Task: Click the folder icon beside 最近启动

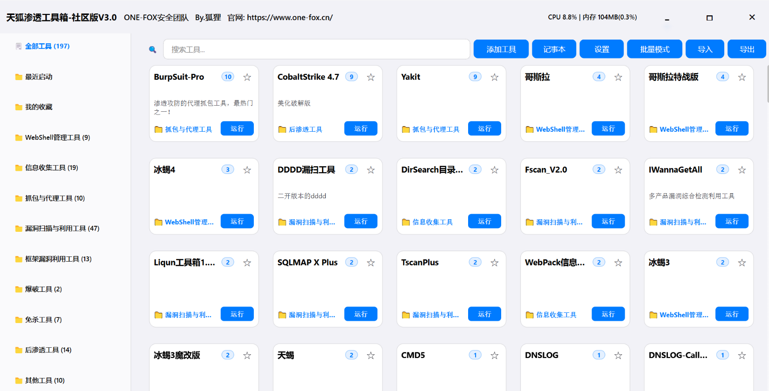Action: point(19,77)
